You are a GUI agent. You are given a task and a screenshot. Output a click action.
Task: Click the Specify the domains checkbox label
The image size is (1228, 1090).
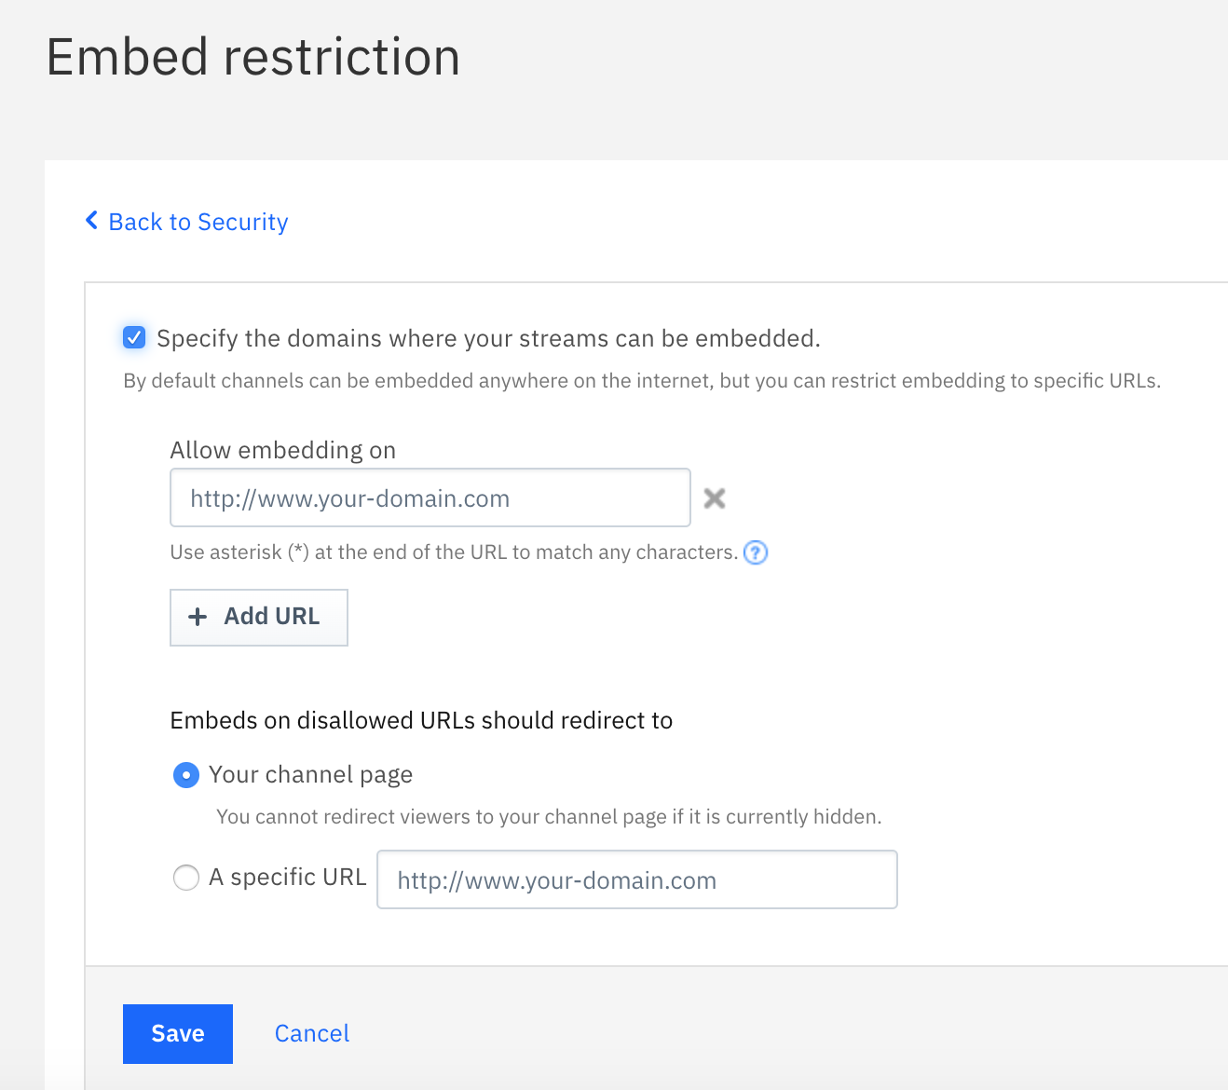[x=488, y=338]
